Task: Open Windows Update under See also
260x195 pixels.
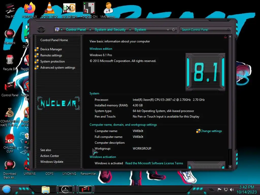Action: tap(52, 162)
